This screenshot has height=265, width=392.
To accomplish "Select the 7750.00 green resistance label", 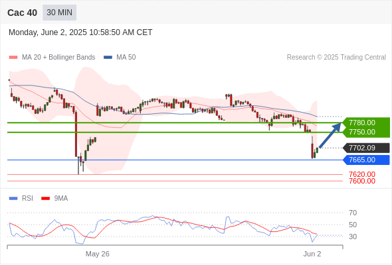I will 366,132.
